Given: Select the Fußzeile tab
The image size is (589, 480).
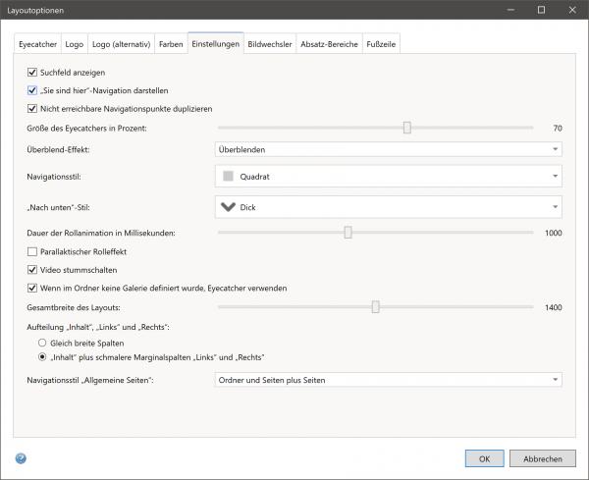Looking at the screenshot, I should click(381, 44).
